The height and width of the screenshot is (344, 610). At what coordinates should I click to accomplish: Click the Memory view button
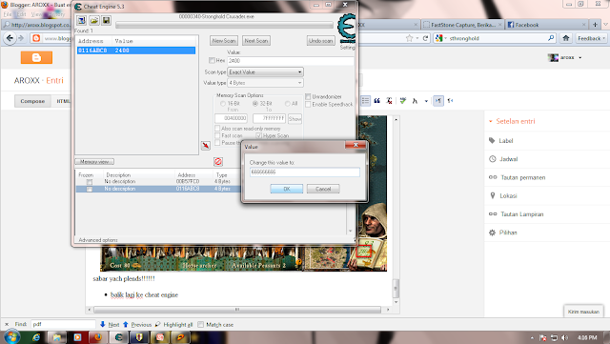[94, 161]
